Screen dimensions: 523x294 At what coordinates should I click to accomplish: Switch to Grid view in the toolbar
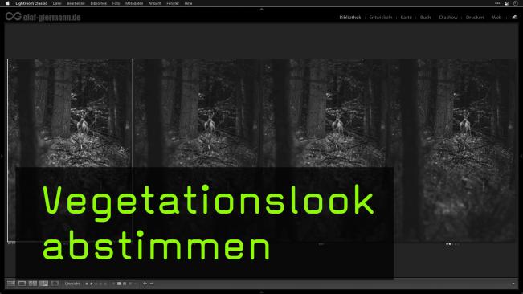pyautogui.click(x=11, y=284)
